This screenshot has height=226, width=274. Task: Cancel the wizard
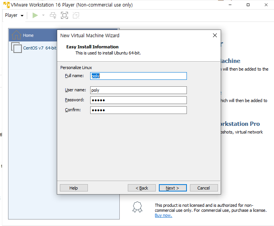click(x=204, y=188)
